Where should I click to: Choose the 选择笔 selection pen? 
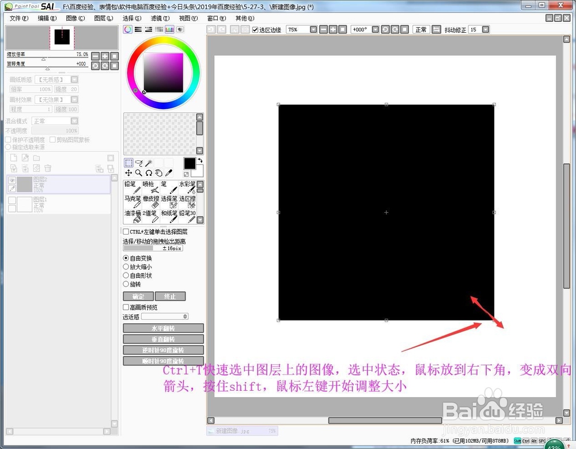coord(169,202)
